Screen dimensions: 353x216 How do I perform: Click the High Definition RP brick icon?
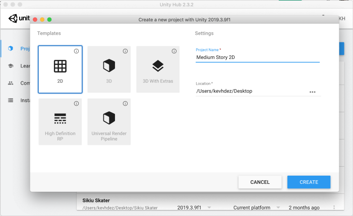60,118
